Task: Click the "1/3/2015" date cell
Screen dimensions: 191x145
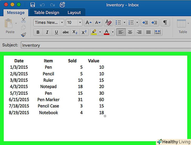Action: tap(19, 67)
